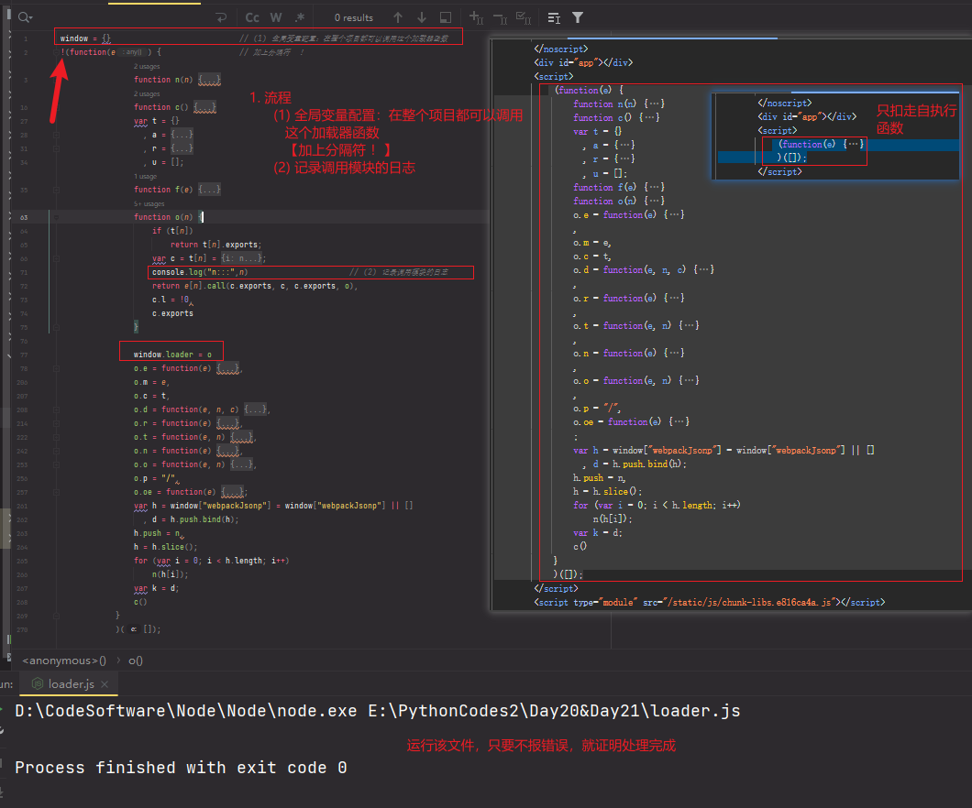Expand 'function f(e) {…}' in HTML panel
This screenshot has height=808, width=972.
point(619,187)
